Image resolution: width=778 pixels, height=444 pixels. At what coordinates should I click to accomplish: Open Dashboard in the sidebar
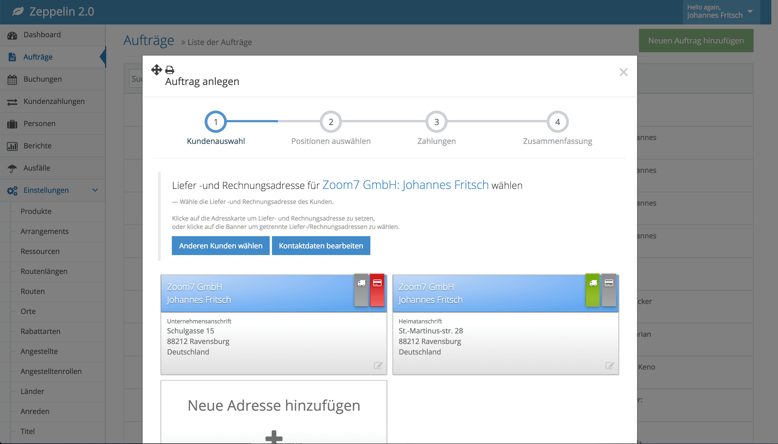pyautogui.click(x=53, y=35)
